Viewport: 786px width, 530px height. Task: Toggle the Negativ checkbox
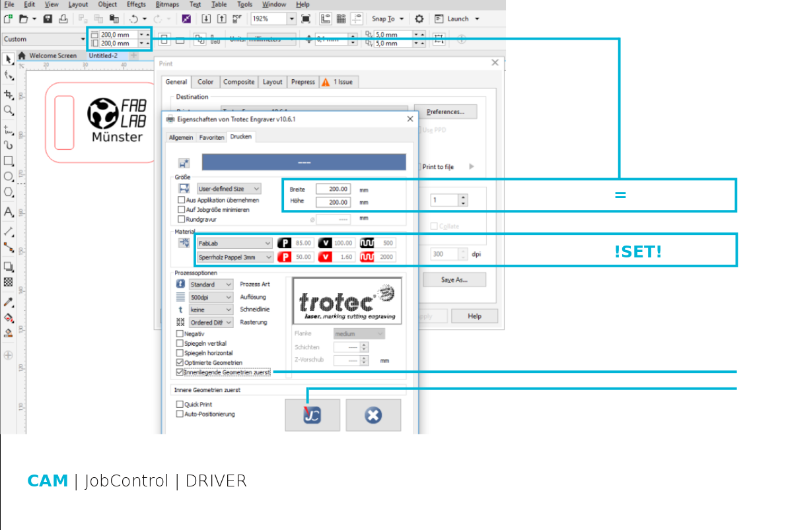click(180, 333)
